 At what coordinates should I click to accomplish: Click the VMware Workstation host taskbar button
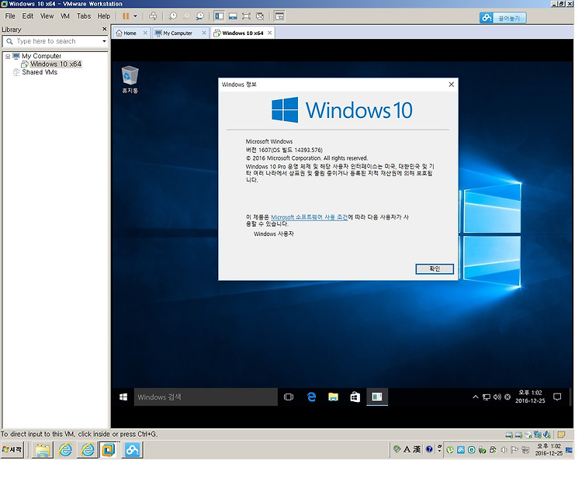click(x=109, y=450)
